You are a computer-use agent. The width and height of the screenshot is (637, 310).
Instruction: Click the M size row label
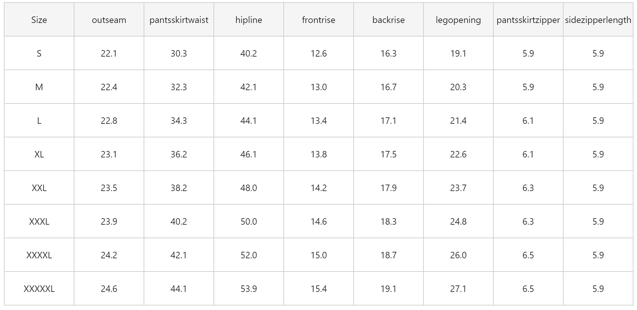(39, 87)
